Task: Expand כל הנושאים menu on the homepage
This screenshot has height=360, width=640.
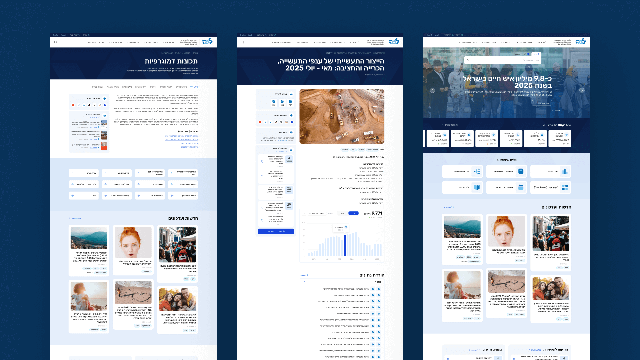Action: (x=542, y=42)
